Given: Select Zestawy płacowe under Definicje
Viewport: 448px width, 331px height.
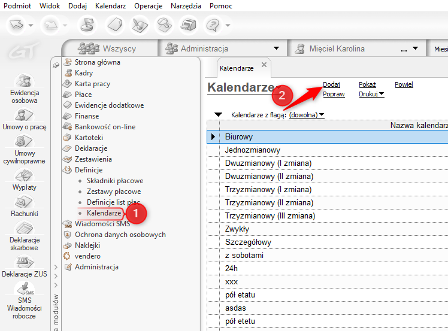Looking at the screenshot, I should pyautogui.click(x=114, y=192).
